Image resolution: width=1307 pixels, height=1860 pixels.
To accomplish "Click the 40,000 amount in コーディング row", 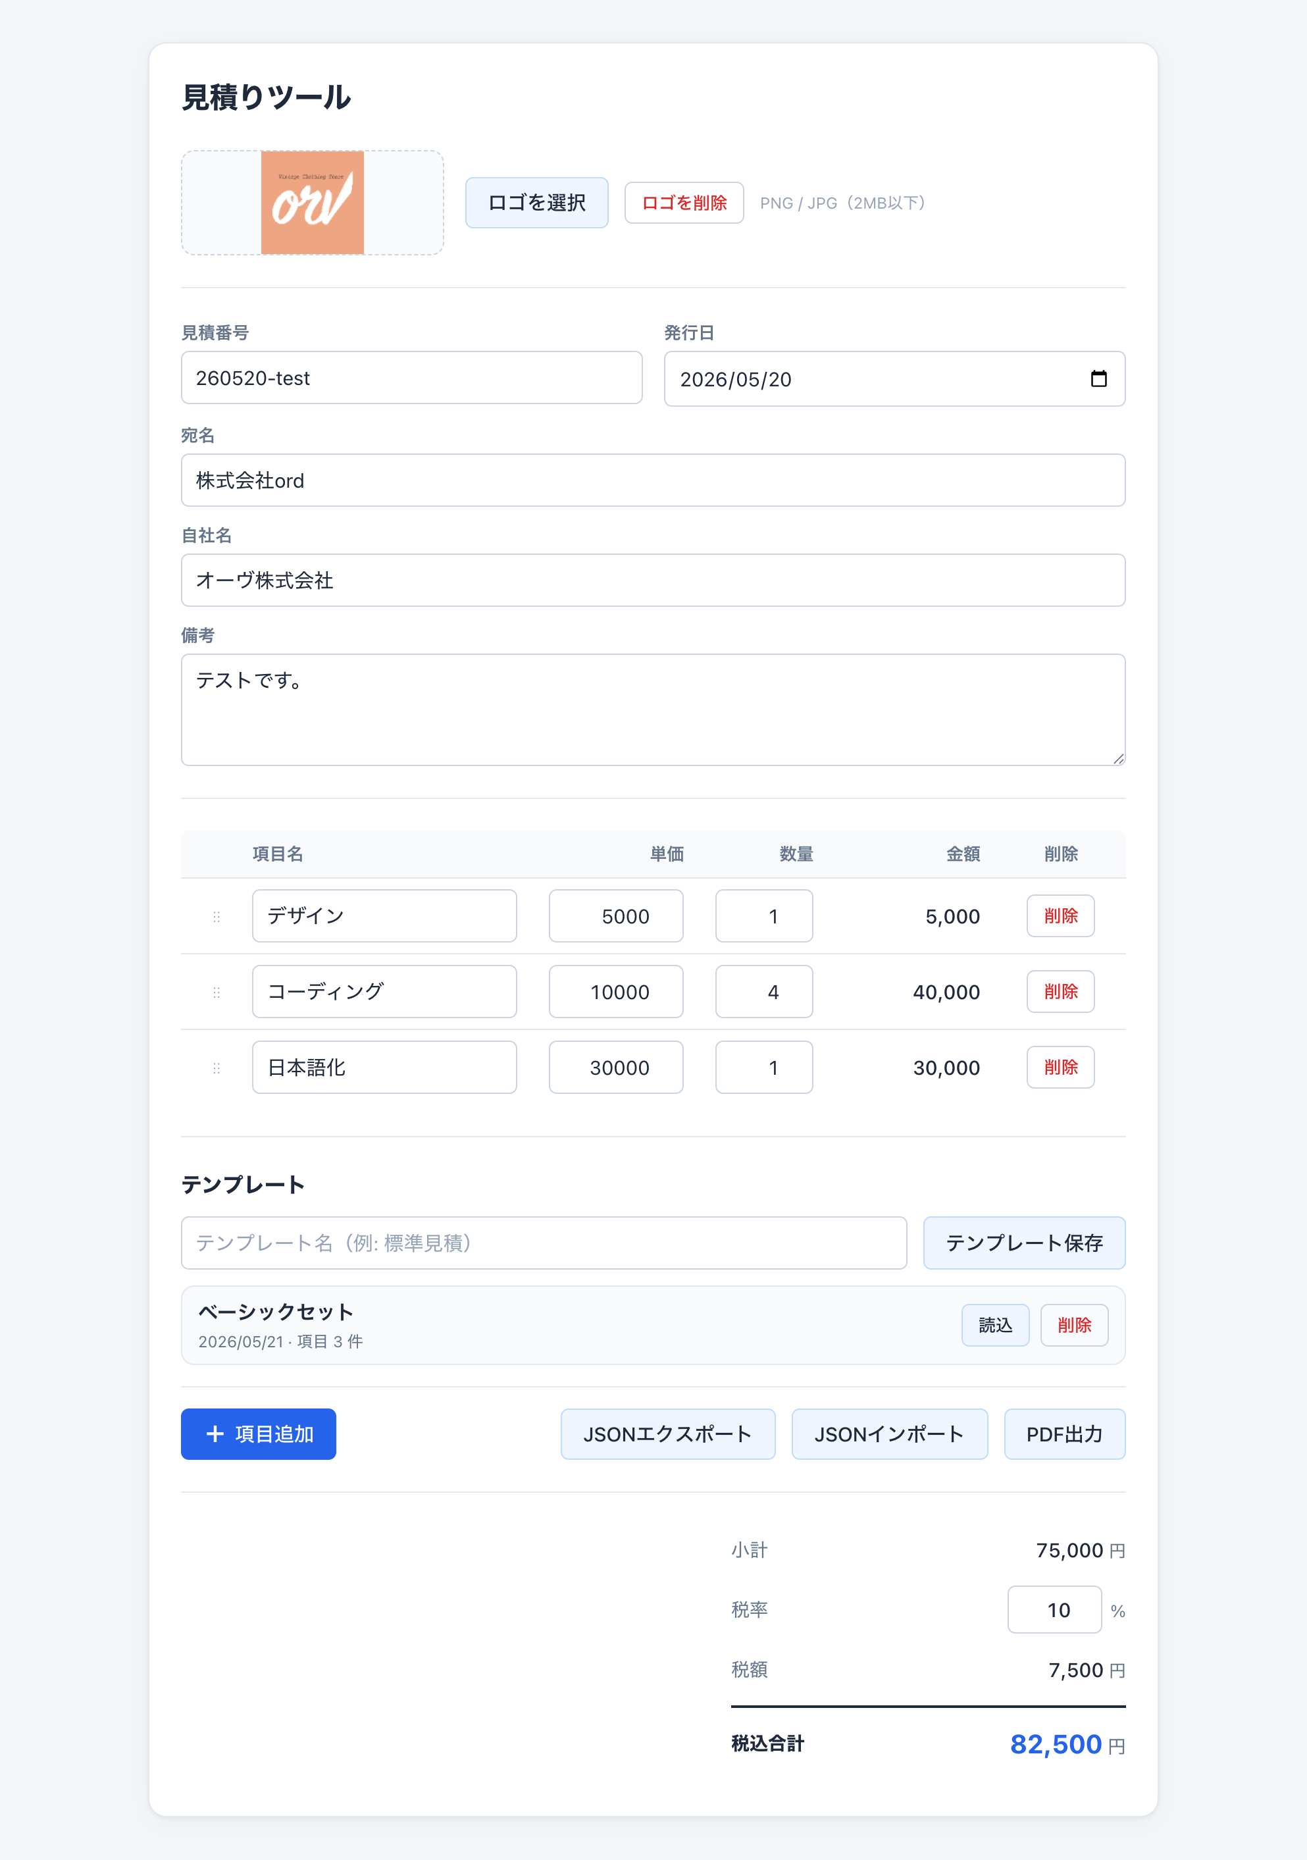I will (946, 992).
